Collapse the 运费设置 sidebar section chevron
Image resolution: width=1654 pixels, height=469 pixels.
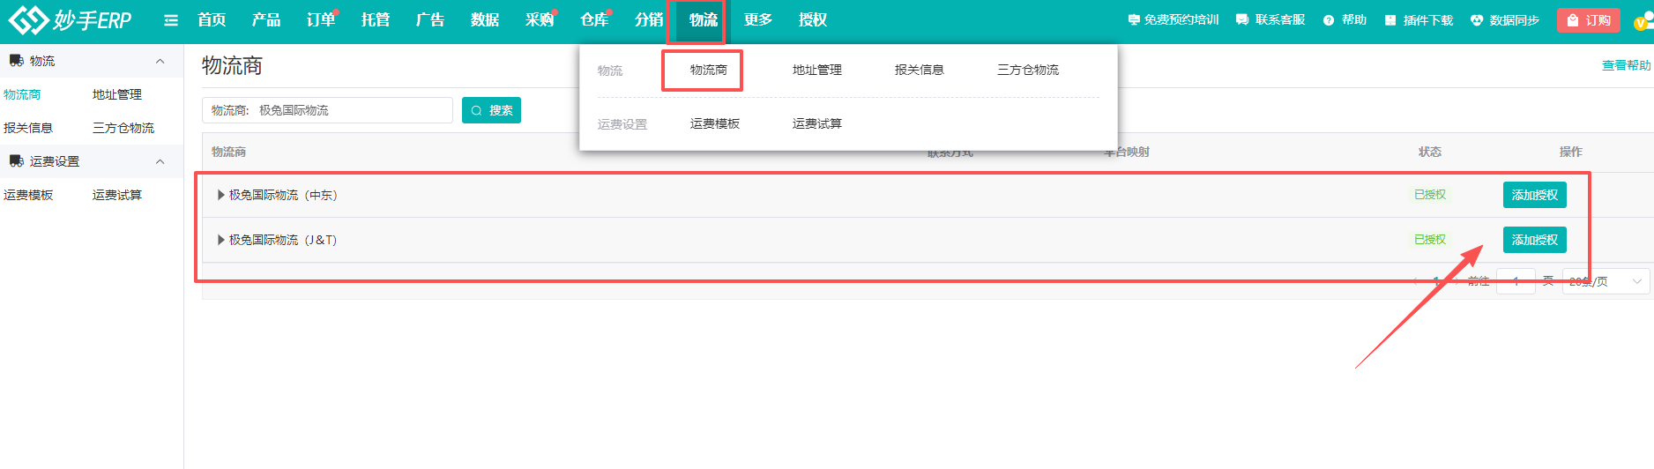160,161
